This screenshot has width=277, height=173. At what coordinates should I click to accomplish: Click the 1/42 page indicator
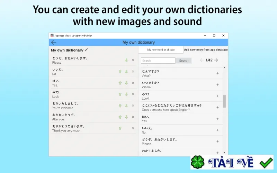pos(209,60)
